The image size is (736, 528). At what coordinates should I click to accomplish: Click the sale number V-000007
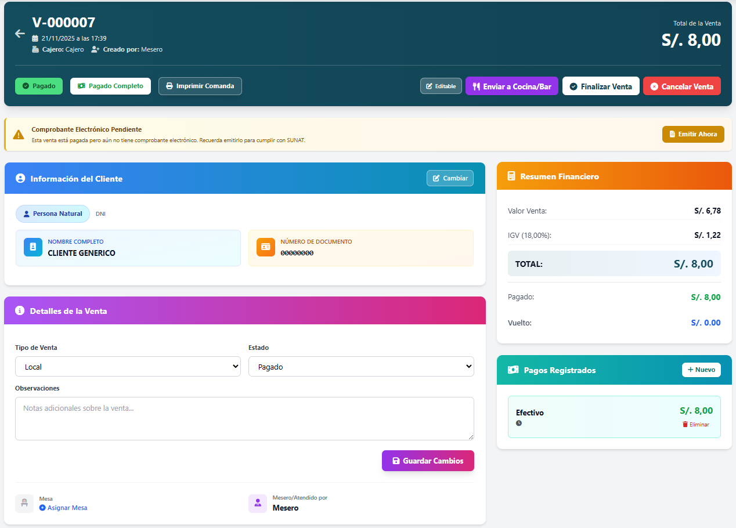(64, 22)
